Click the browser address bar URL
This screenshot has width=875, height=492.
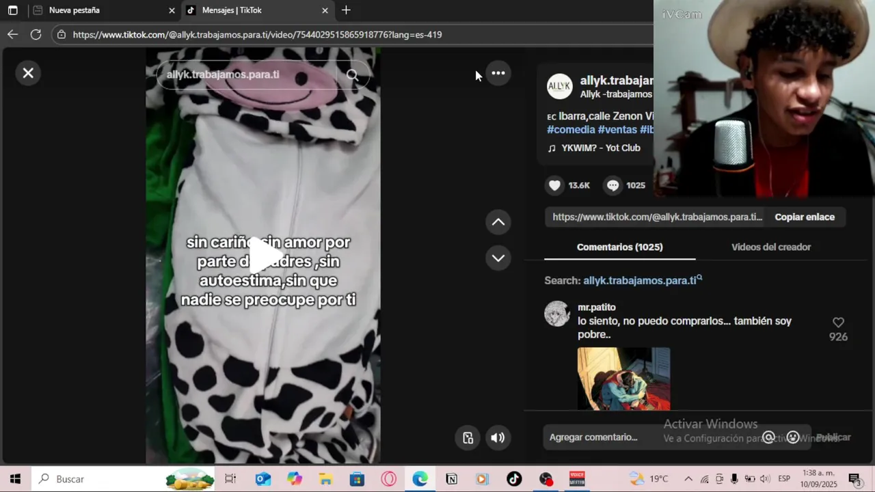257,34
